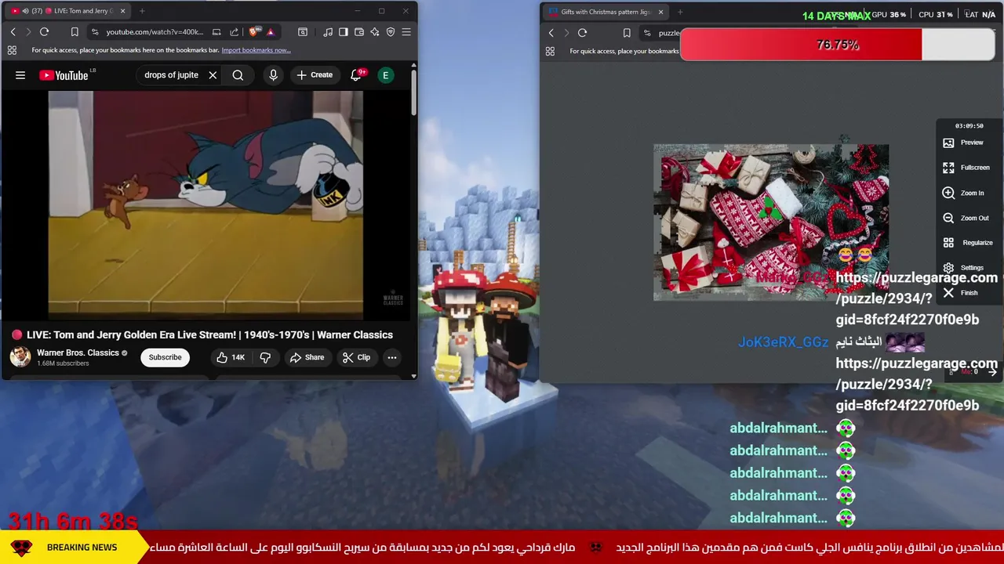Bookmark the YouTube page
1004x564 pixels.
pyautogui.click(x=75, y=32)
